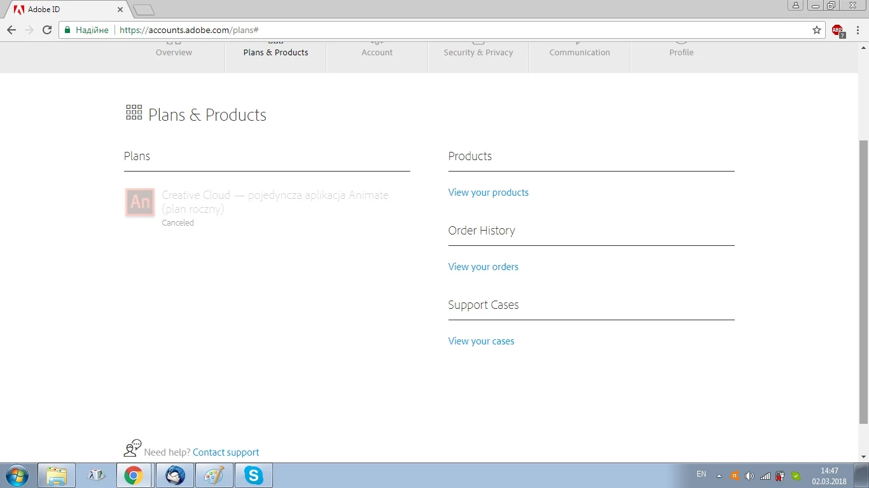Viewport: 869px width, 488px height.
Task: Bookmark this page with the star
Action: pyautogui.click(x=817, y=30)
